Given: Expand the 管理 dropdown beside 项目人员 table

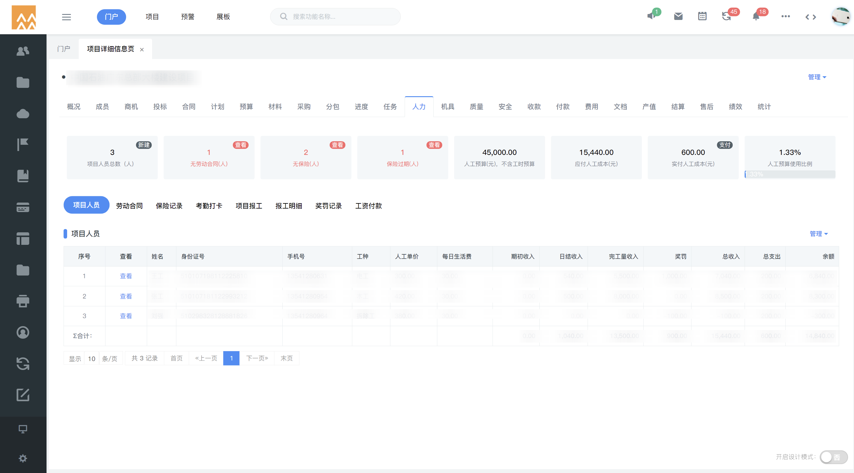Looking at the screenshot, I should point(818,234).
